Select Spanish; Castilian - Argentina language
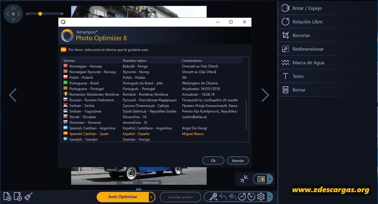This screenshot has height=204, width=378. click(152, 128)
